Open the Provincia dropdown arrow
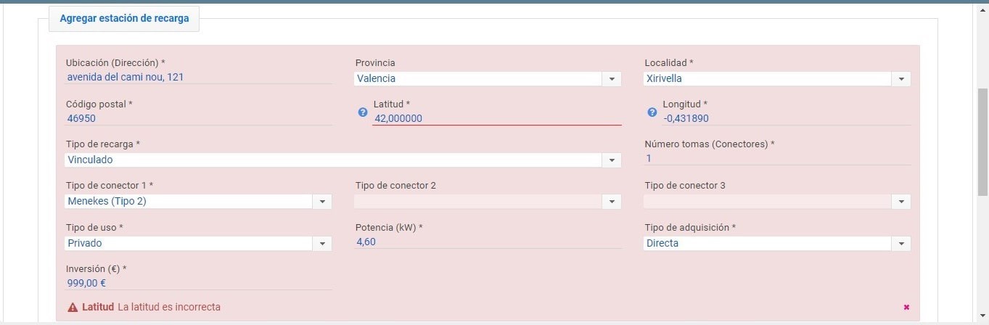Viewport: 989px width, 325px height. pyautogui.click(x=612, y=79)
